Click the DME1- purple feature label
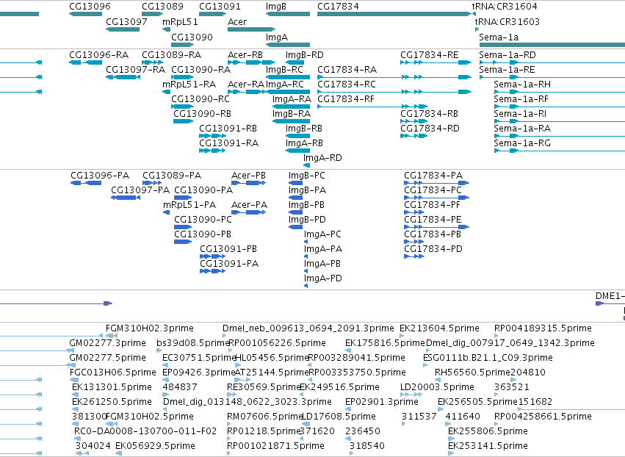Viewport: 625px width, 457px height. point(610,296)
